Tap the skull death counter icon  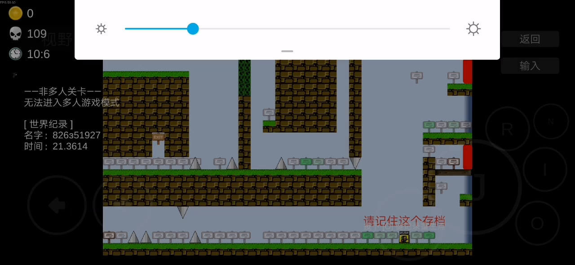pyautogui.click(x=16, y=34)
